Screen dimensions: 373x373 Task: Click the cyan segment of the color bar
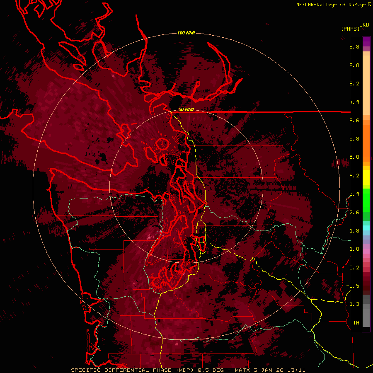(x=366, y=228)
